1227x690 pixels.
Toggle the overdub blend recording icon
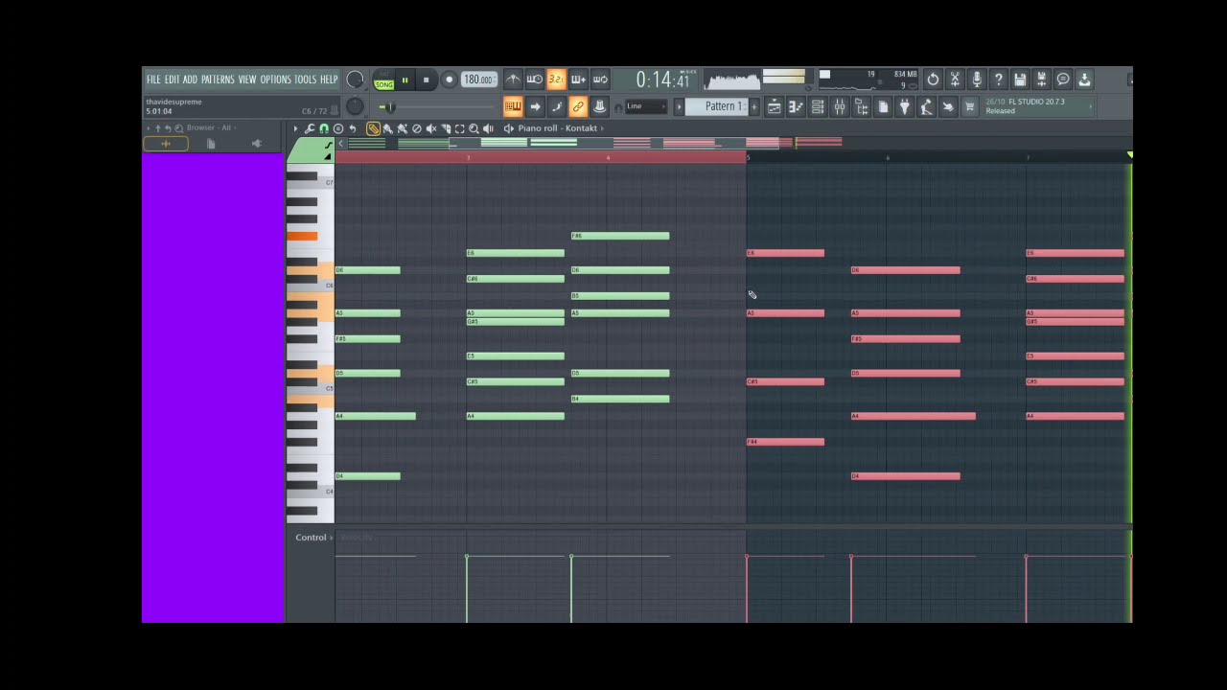(578, 80)
